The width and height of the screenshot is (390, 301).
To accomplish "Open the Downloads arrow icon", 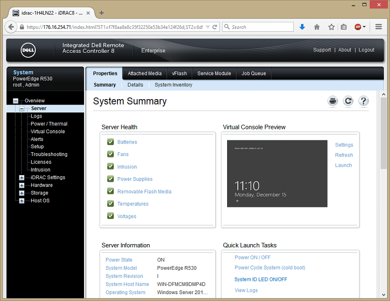I will tap(302, 27).
